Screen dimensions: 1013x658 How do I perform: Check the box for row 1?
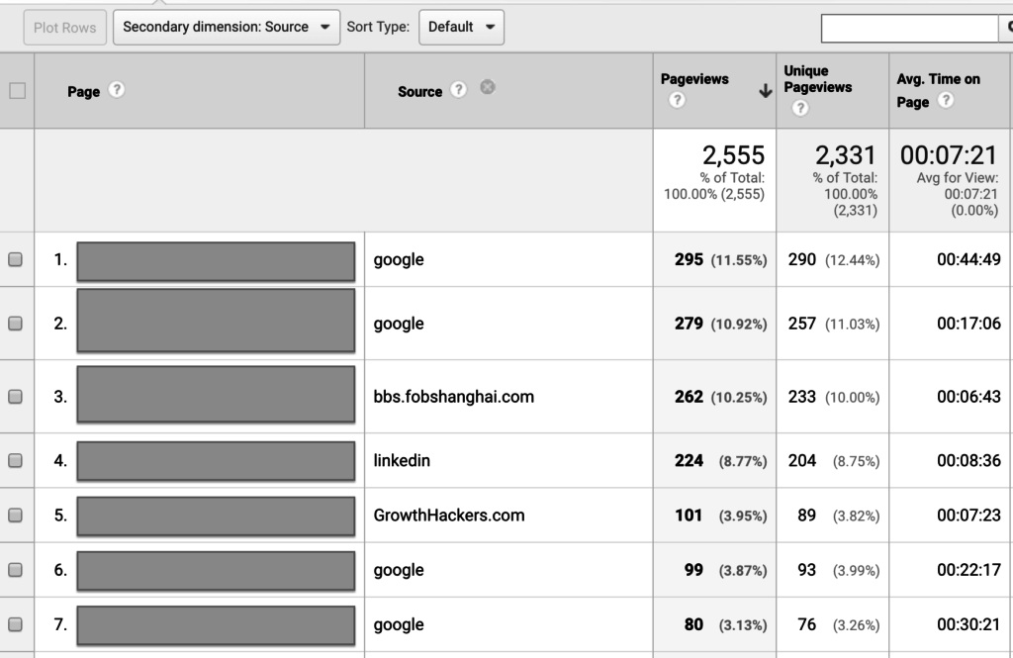click(x=15, y=259)
